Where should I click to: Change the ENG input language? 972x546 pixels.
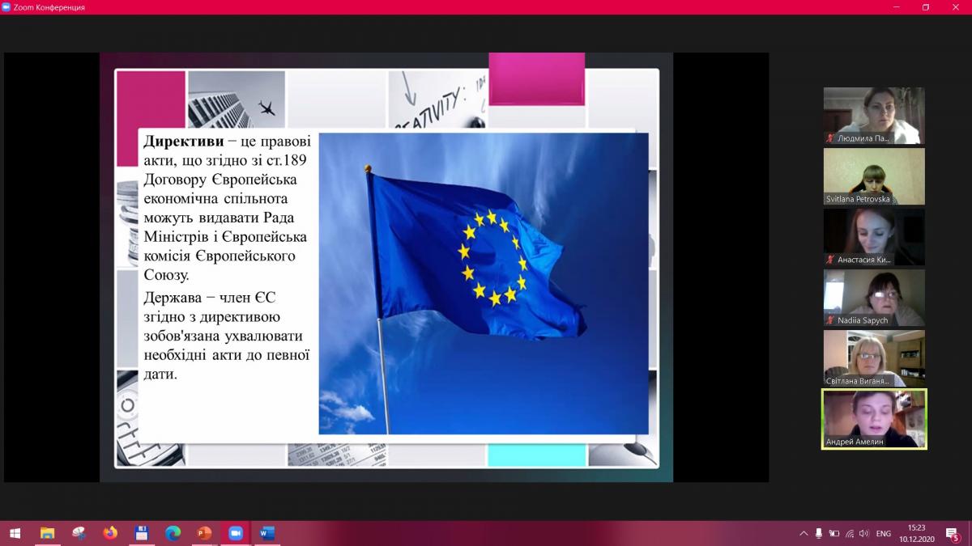tap(884, 533)
